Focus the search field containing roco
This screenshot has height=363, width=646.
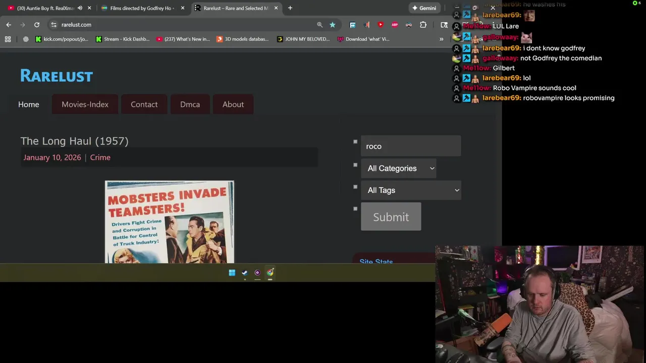(411, 146)
